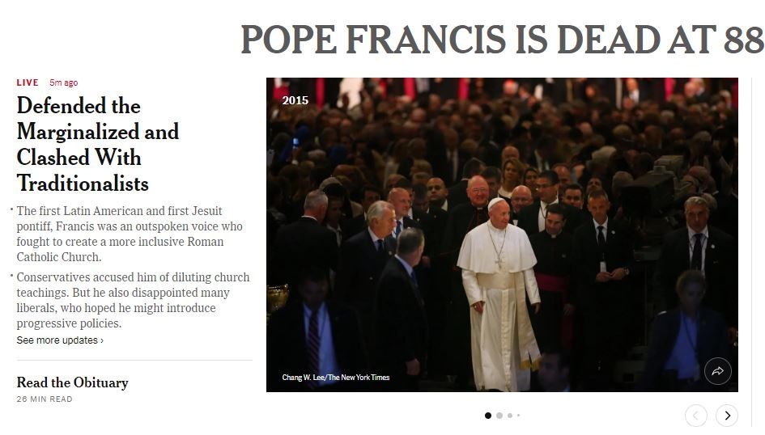Select the first carousel dot indicator
The height and width of the screenshot is (435, 765).
[488, 416]
